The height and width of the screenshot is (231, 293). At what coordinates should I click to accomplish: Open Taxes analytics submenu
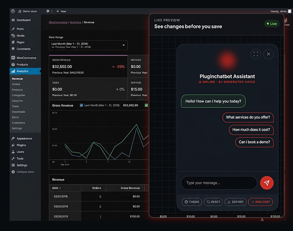(x=15, y=106)
